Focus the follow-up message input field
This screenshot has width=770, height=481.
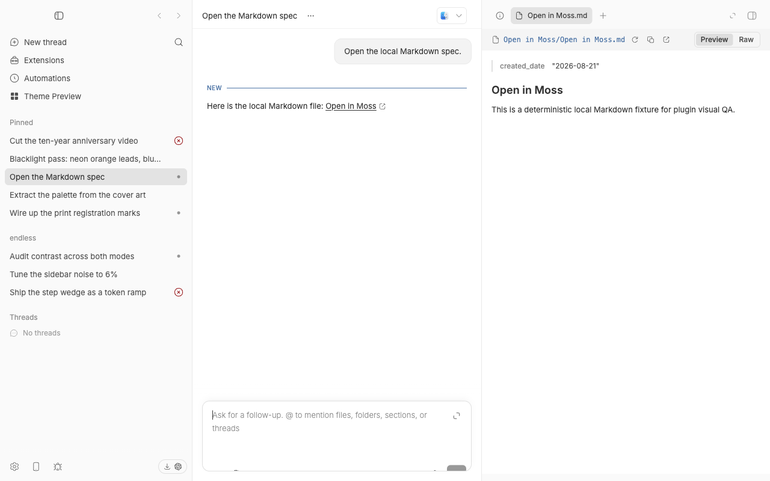(328, 422)
